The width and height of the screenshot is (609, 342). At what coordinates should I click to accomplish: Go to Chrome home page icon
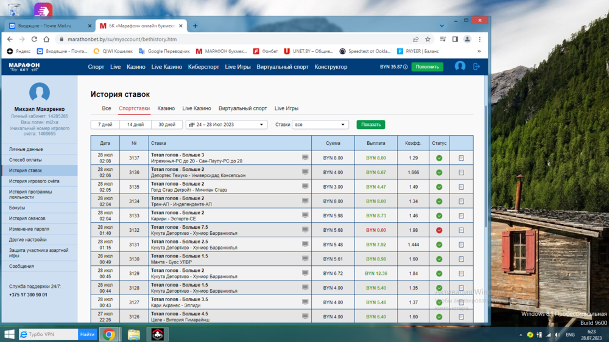click(x=46, y=39)
